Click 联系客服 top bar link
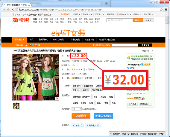The height and width of the screenshot is (137, 170). (111, 14)
